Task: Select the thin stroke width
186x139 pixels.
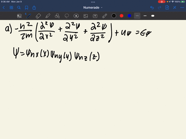Action: (137, 16)
